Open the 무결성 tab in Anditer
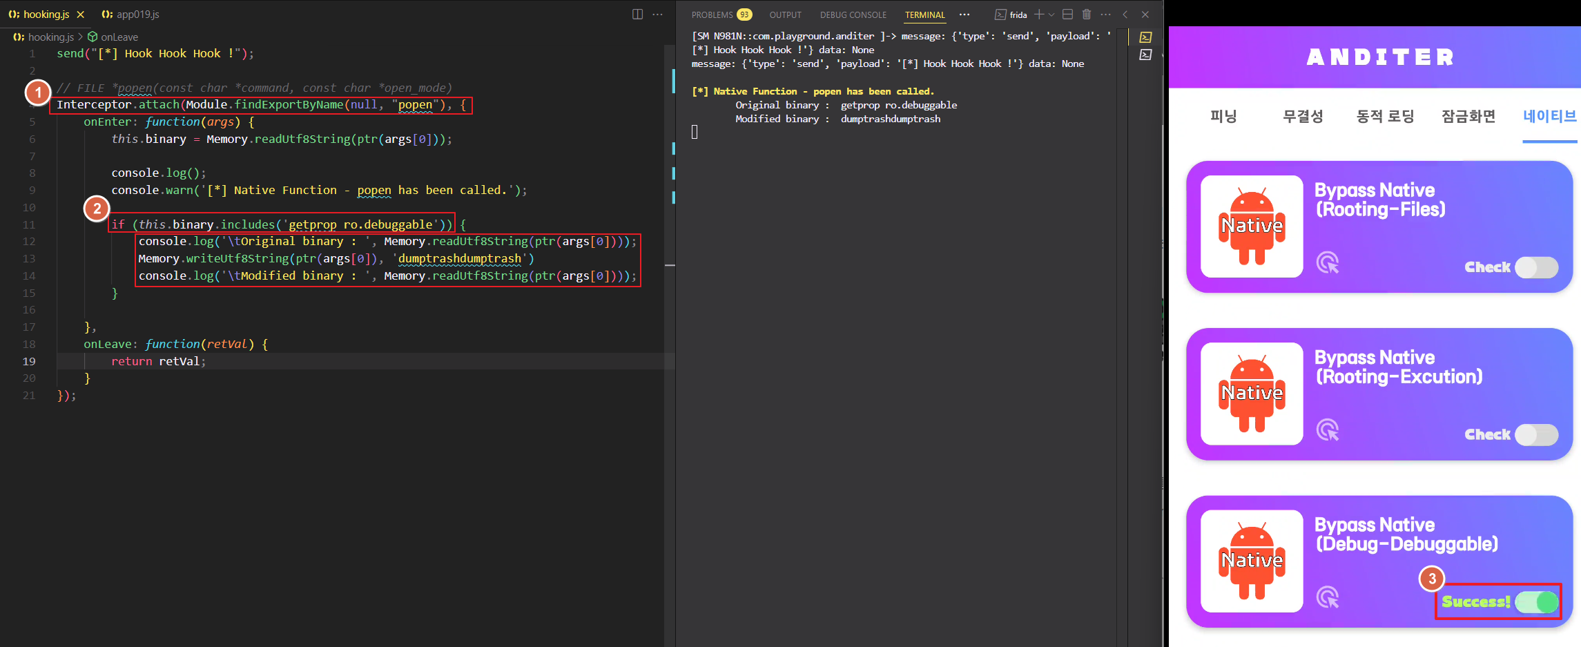1581x647 pixels. (x=1303, y=116)
